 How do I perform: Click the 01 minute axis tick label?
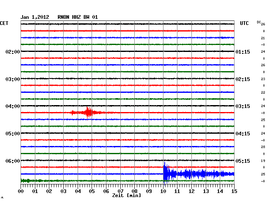pyautogui.click(x=35, y=191)
